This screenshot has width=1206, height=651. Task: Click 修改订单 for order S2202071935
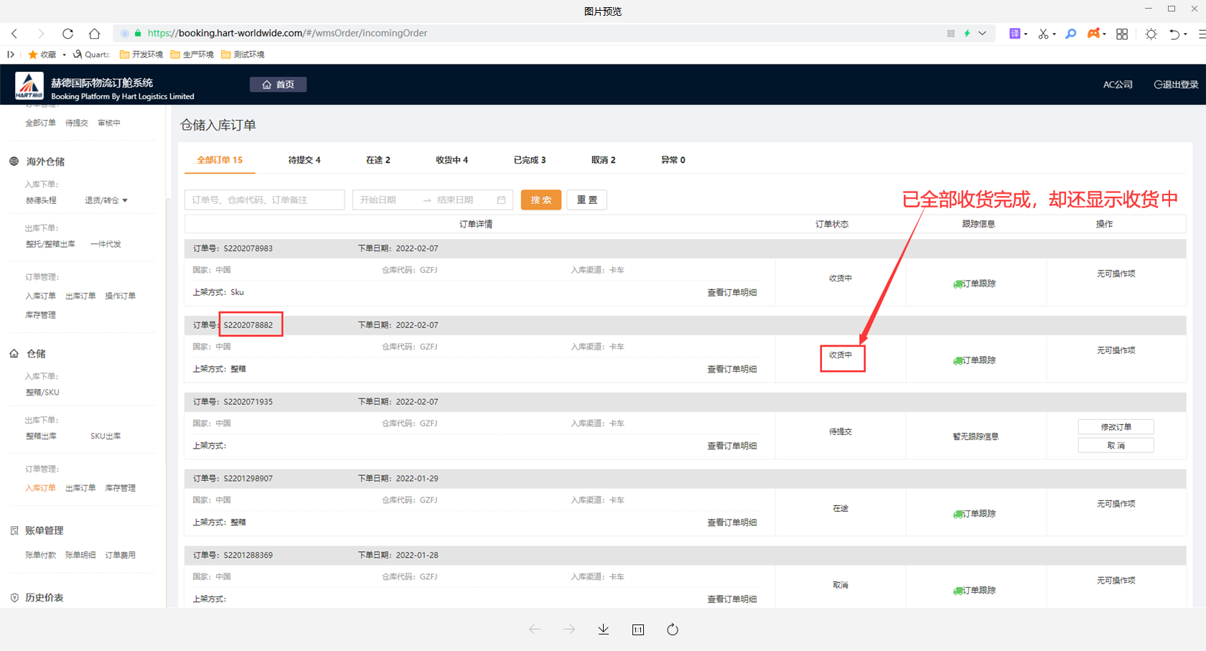[1116, 427]
